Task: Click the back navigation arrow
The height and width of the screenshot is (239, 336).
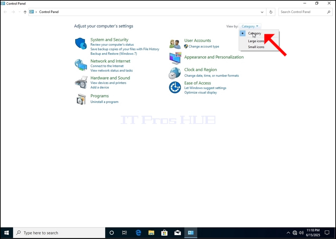Action: pyautogui.click(x=5, y=12)
